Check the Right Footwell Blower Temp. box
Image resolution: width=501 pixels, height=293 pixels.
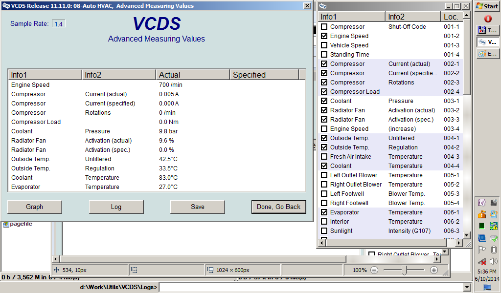coord(324,203)
